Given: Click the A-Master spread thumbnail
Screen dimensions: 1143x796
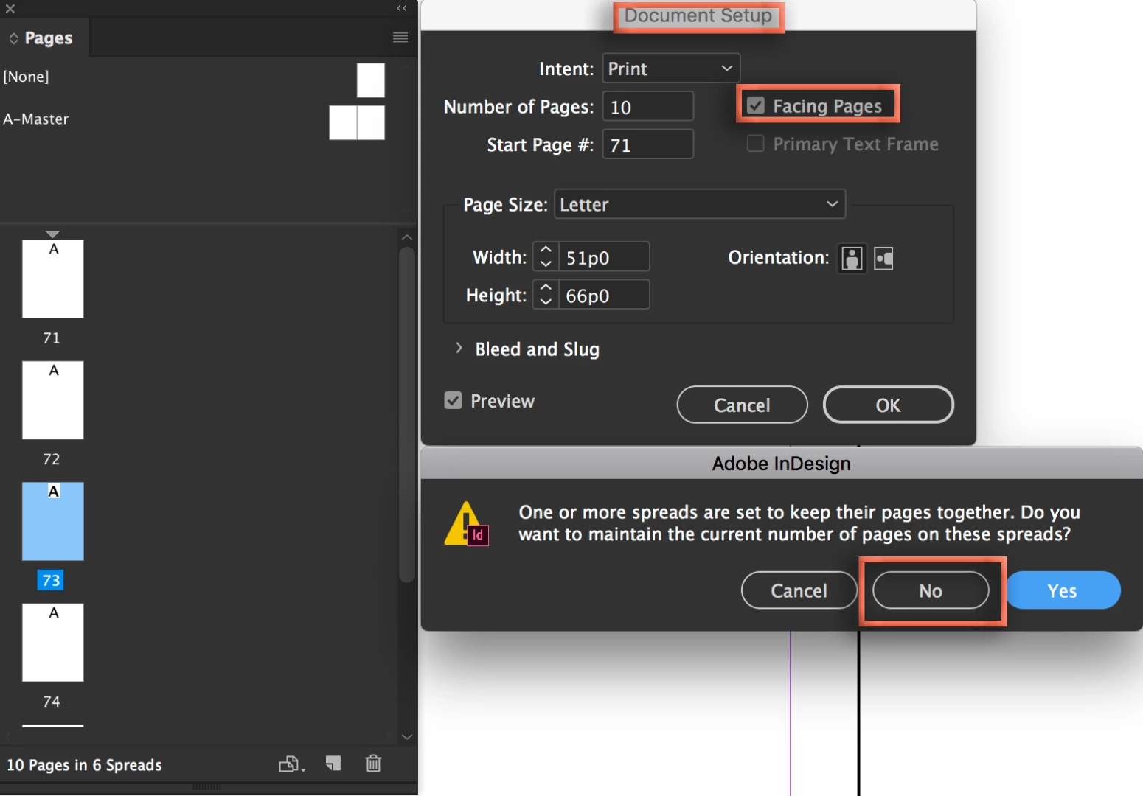Looking at the screenshot, I should pyautogui.click(x=357, y=122).
